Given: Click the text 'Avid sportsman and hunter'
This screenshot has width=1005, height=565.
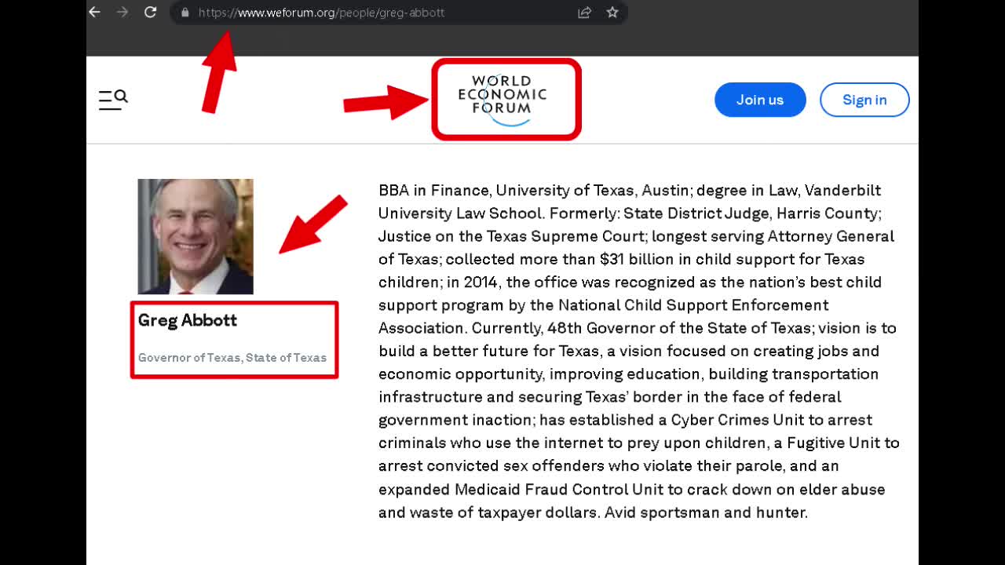Looking at the screenshot, I should click(x=704, y=513).
